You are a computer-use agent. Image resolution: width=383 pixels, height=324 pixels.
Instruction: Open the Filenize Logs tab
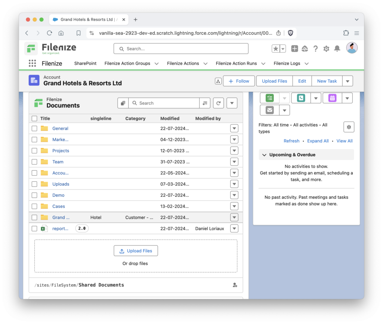tap(287, 64)
